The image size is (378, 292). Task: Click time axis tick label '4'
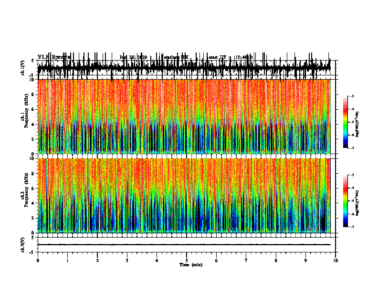pyautogui.click(x=157, y=261)
